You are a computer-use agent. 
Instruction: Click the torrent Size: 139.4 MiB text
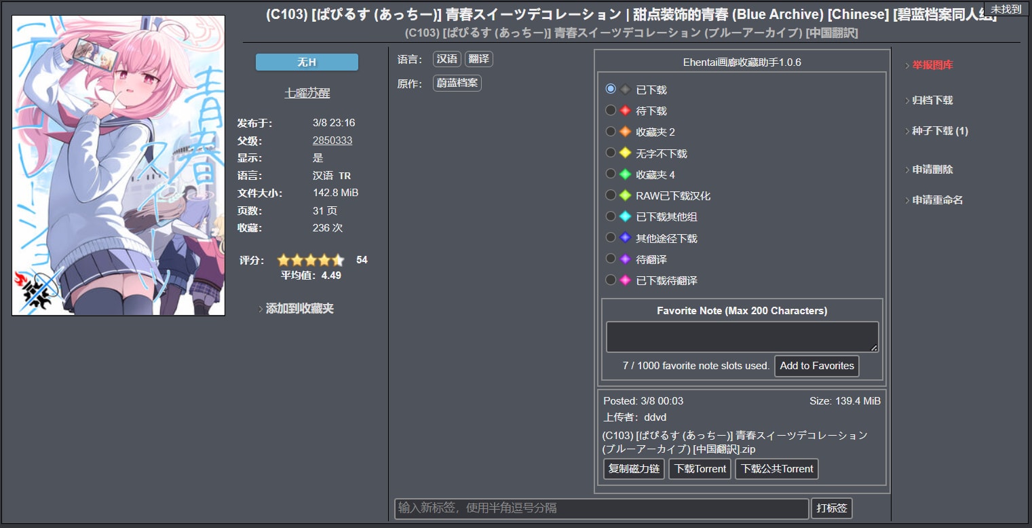point(845,401)
